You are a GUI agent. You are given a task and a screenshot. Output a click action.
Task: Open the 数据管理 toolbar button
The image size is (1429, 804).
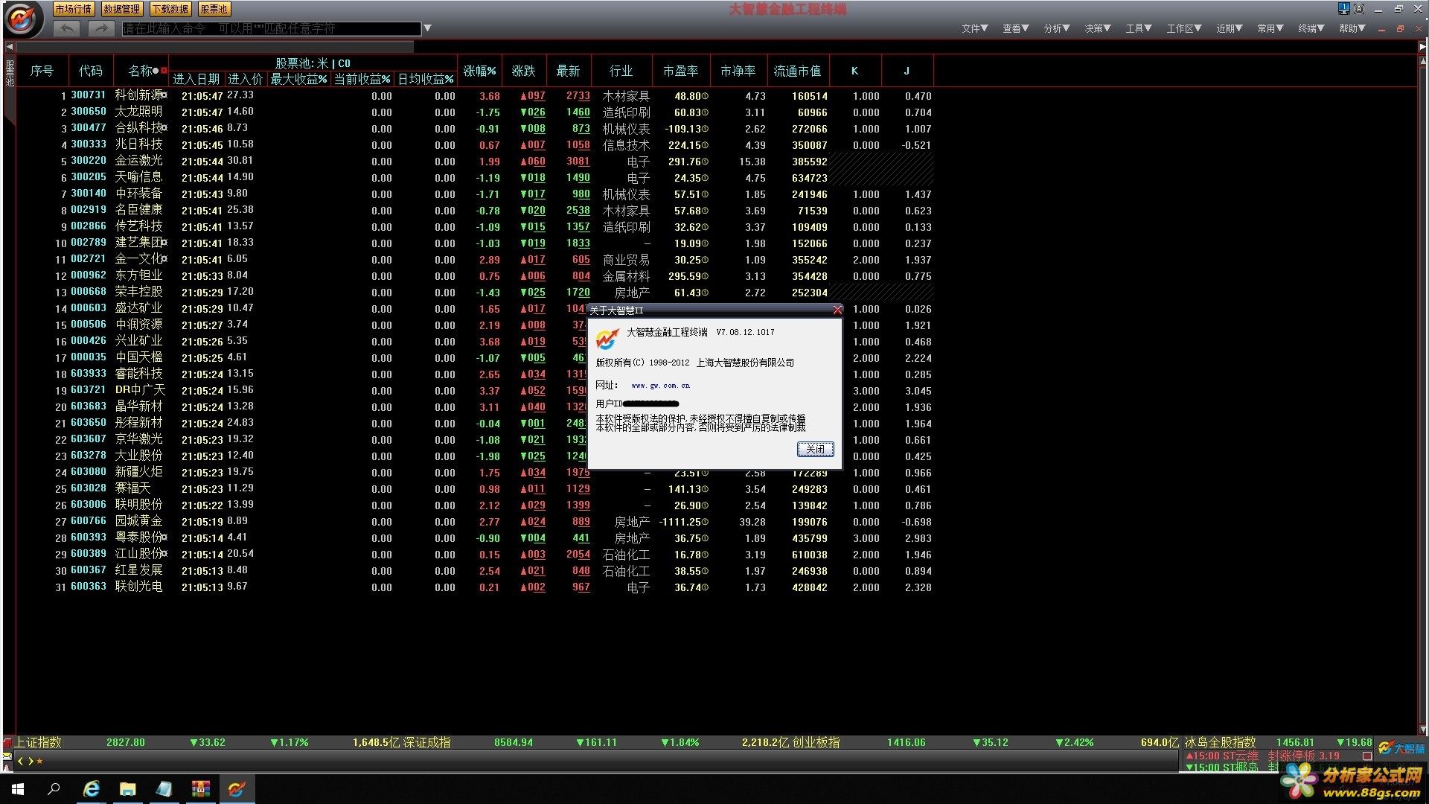(122, 9)
